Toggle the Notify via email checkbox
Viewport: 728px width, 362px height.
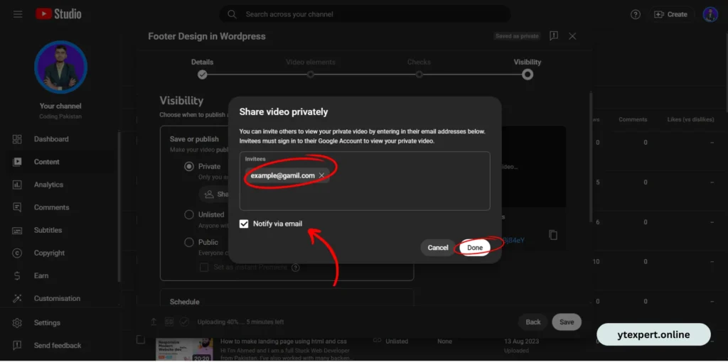[x=245, y=224]
